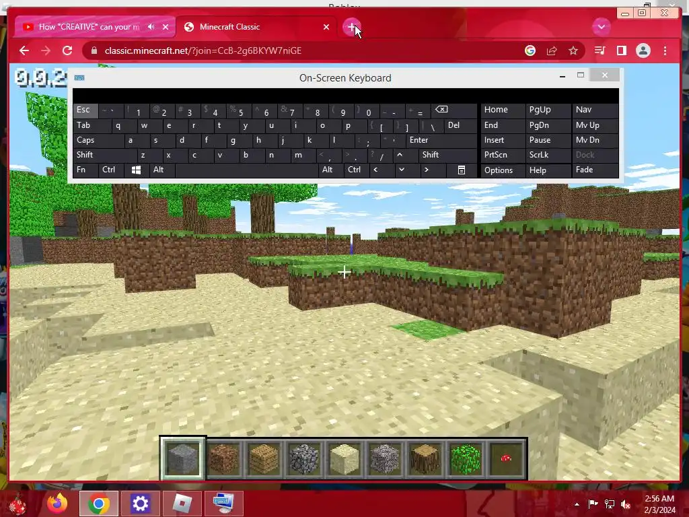The width and height of the screenshot is (689, 517).
Task: Toggle the Fn key
Action: pos(85,170)
